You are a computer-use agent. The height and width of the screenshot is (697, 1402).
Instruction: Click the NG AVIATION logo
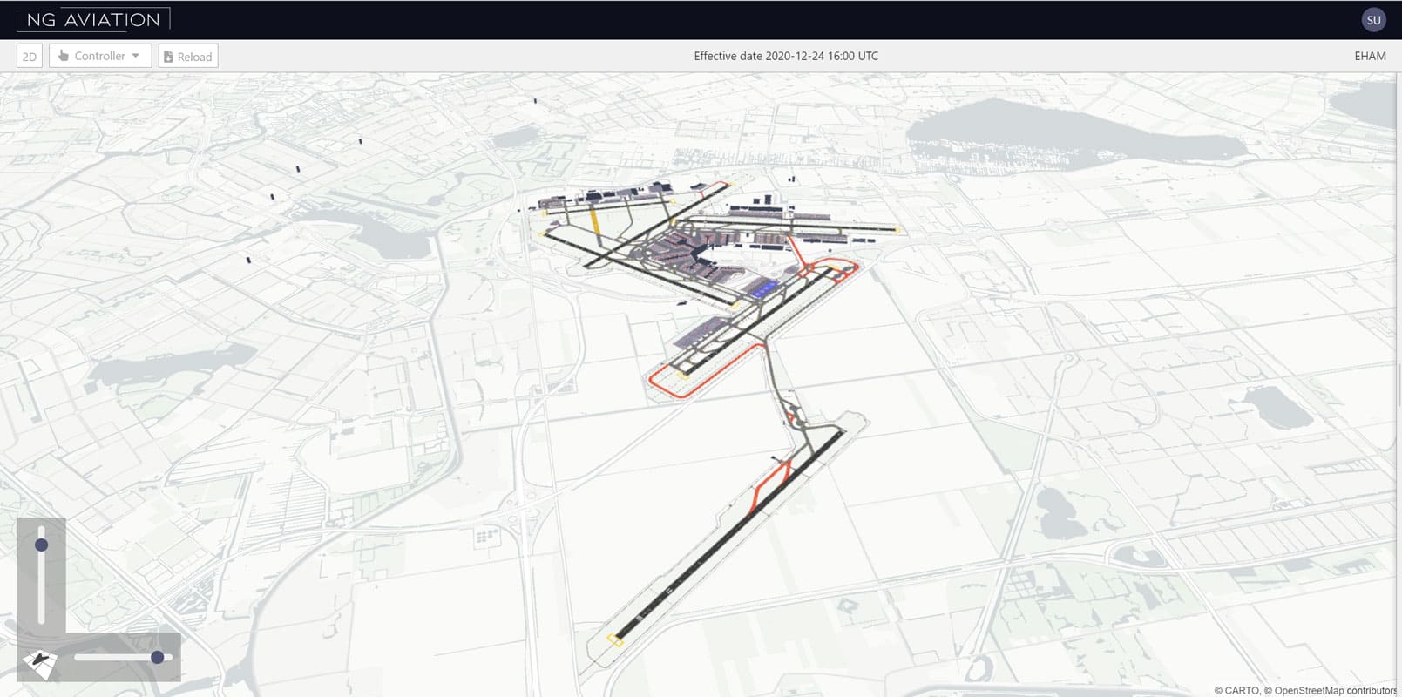pos(93,19)
